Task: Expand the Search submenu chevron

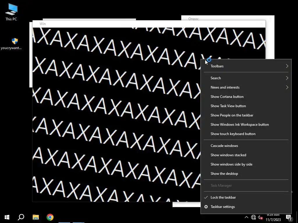Action: coord(287,78)
